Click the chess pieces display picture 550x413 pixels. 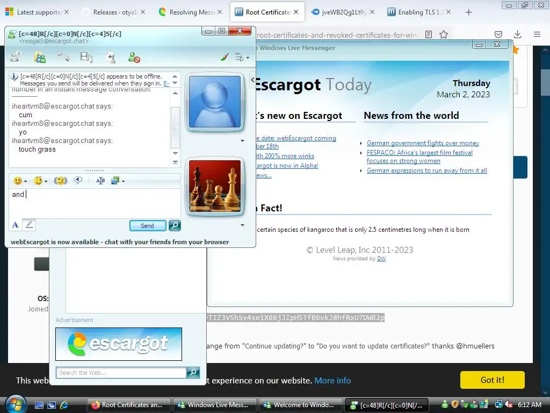click(215, 186)
